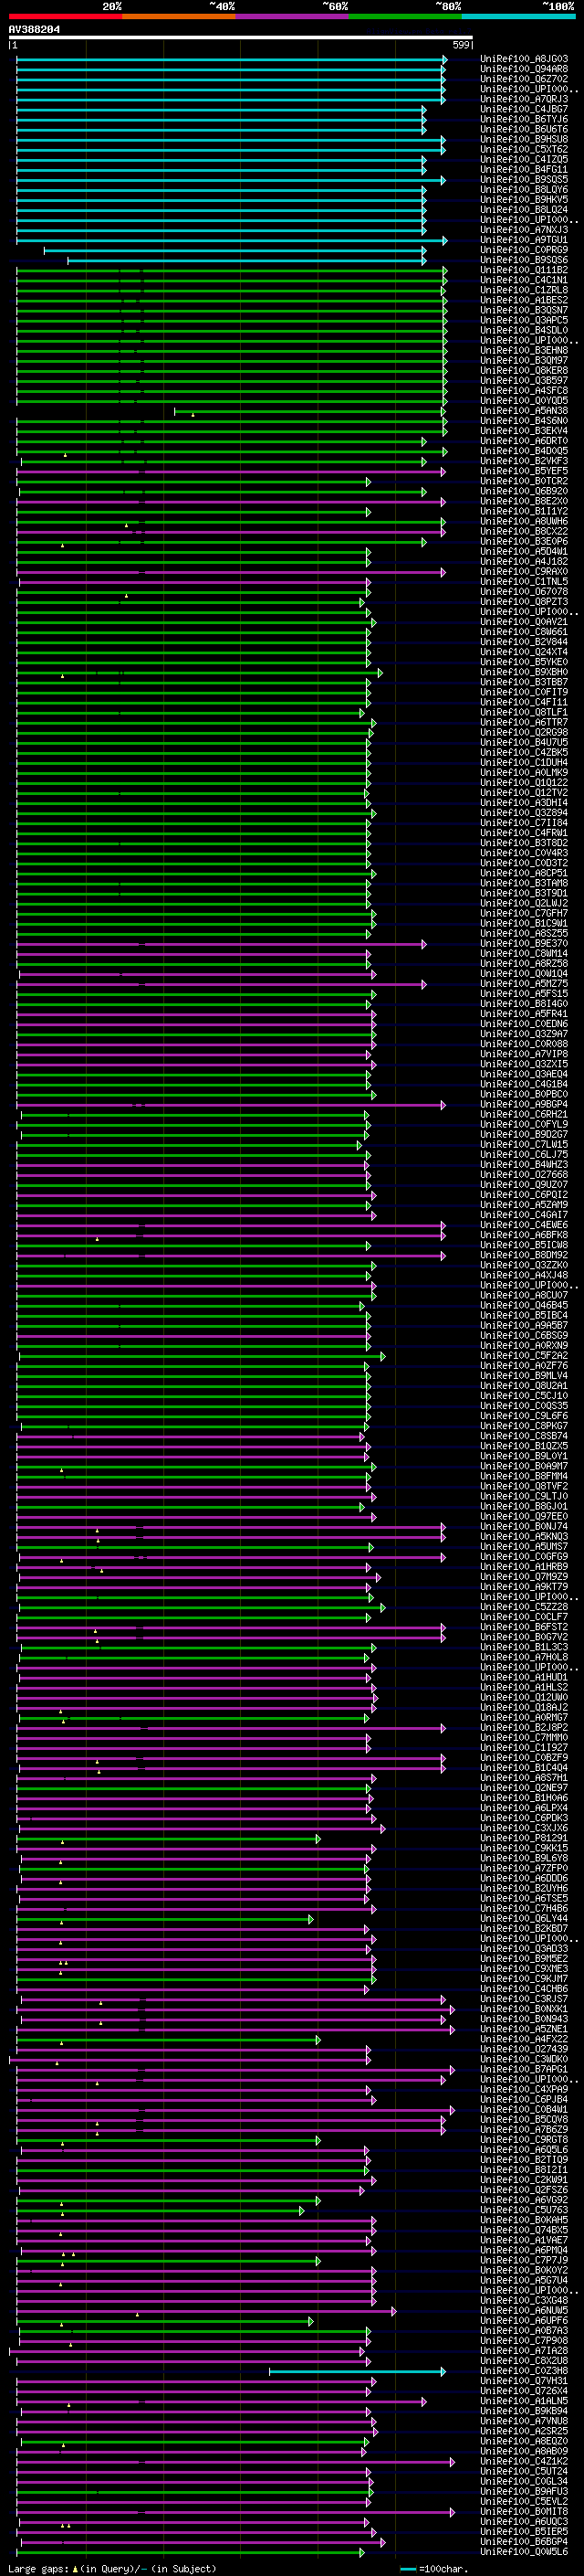The image size is (584, 2576).
Task: Select the label "UniRef100_A6UPF6"
Action: [524, 2320]
